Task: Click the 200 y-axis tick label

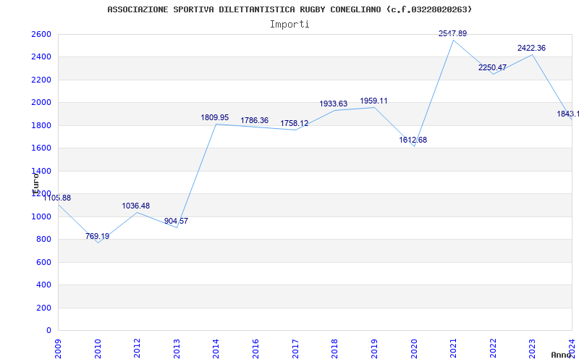Action: point(43,308)
